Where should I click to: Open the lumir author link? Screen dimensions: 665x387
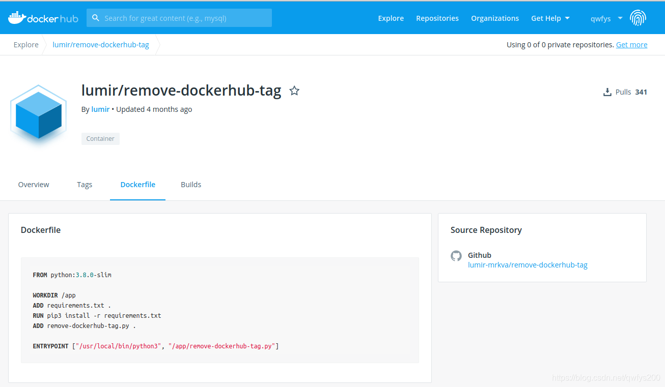tap(100, 109)
